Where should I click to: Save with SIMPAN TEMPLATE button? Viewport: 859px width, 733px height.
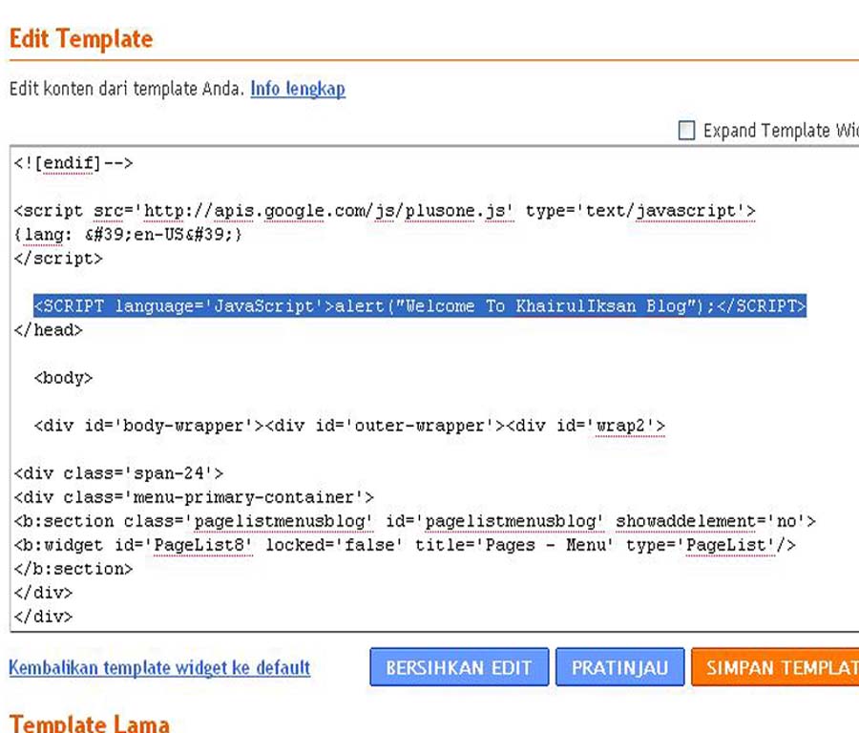[x=775, y=667]
